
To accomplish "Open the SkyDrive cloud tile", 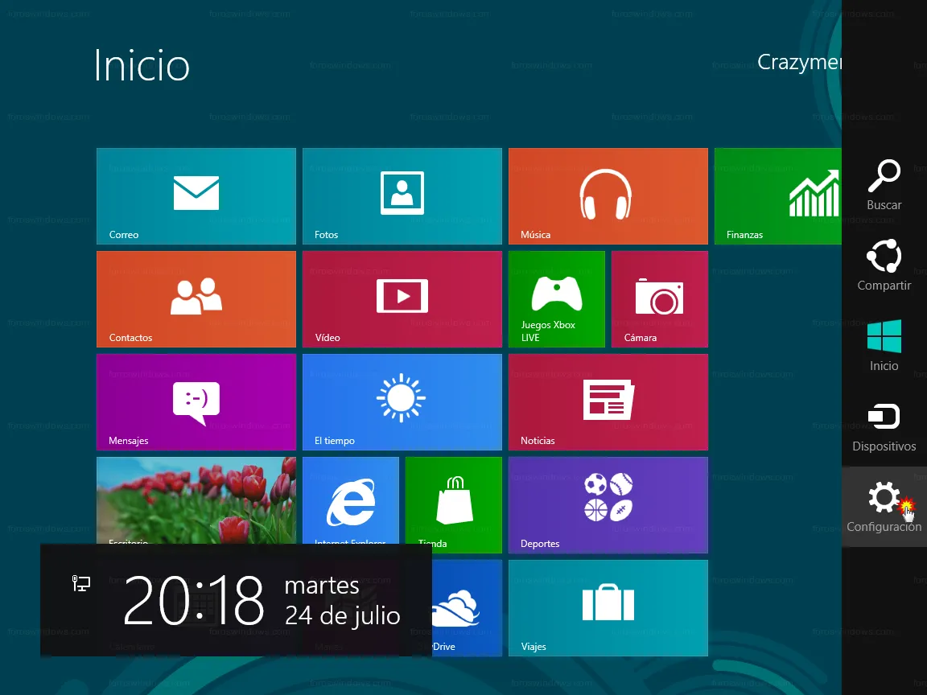I will click(x=467, y=607).
